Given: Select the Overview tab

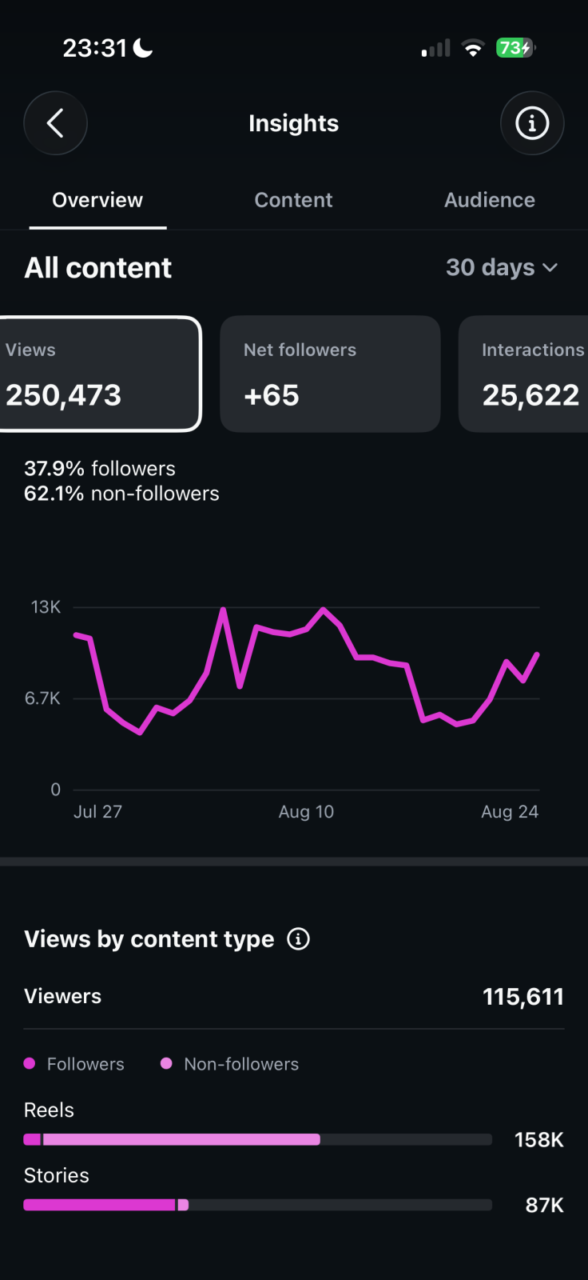Looking at the screenshot, I should 97,200.
